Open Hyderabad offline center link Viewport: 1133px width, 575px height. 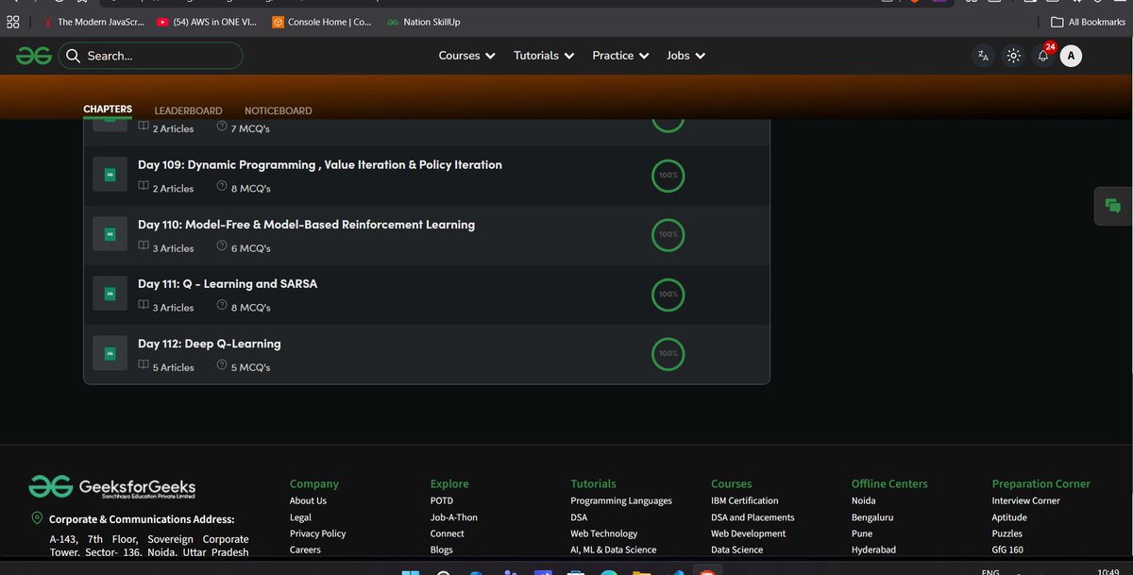click(873, 550)
